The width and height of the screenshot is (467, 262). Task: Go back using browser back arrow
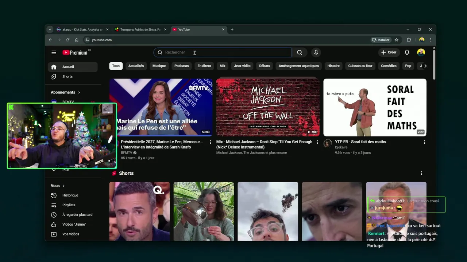[x=50, y=40]
